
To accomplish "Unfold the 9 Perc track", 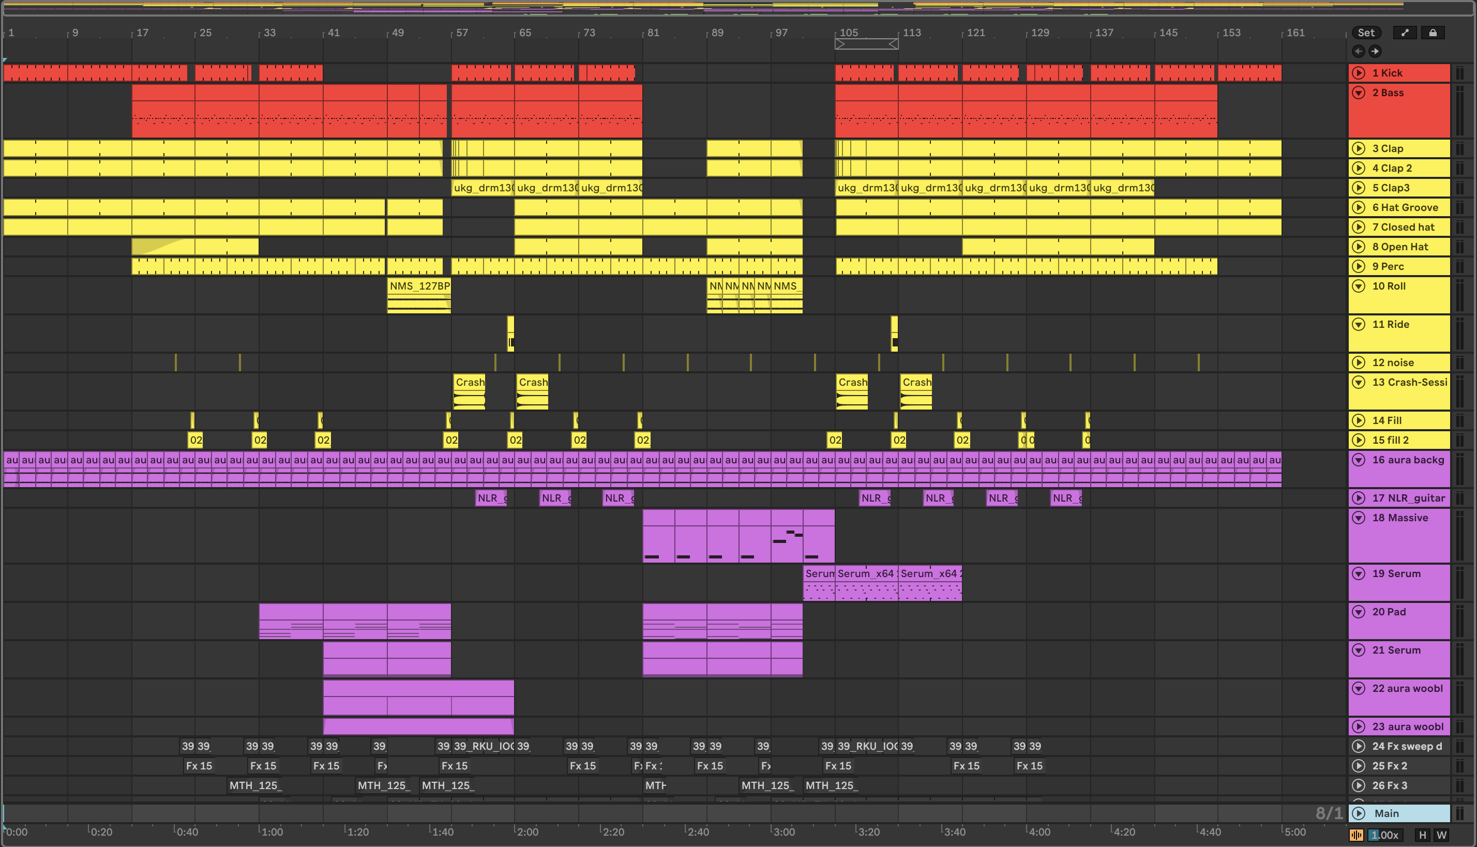I will pos(1359,266).
